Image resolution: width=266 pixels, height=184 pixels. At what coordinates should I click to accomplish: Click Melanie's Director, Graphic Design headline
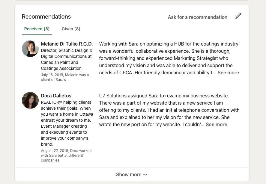coord(67,59)
